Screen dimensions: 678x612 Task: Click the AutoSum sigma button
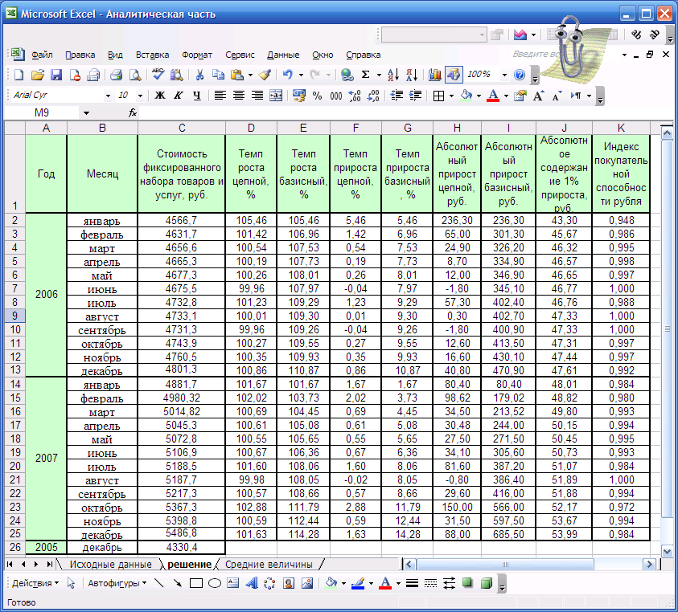[x=366, y=75]
